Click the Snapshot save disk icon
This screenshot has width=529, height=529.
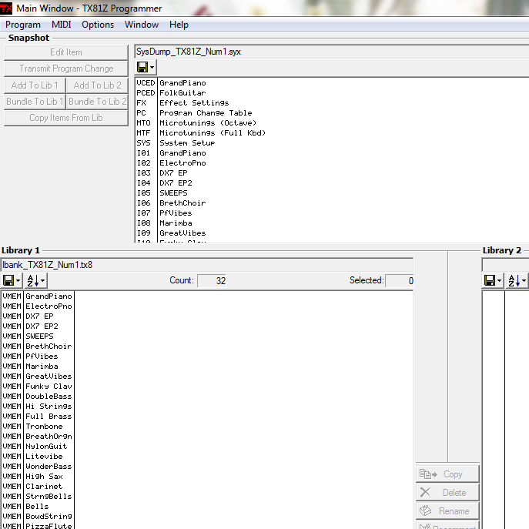(x=142, y=68)
